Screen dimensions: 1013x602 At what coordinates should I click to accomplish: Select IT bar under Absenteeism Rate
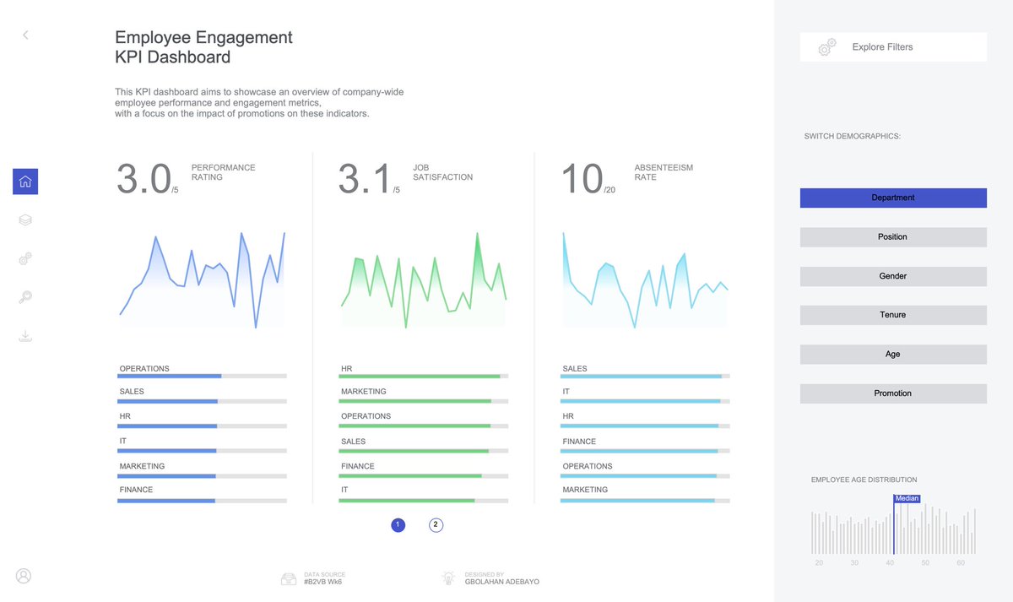pyautogui.click(x=645, y=401)
